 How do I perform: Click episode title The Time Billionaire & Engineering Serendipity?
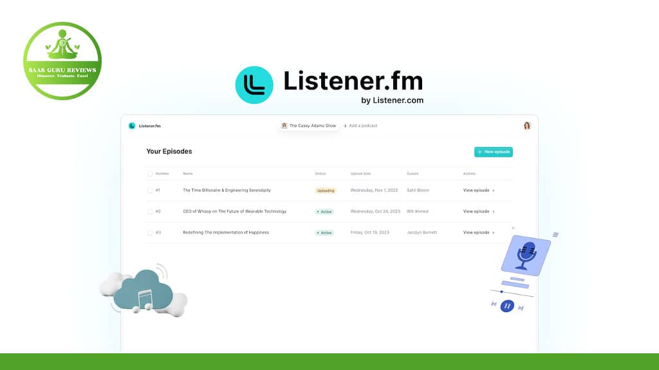coord(227,190)
